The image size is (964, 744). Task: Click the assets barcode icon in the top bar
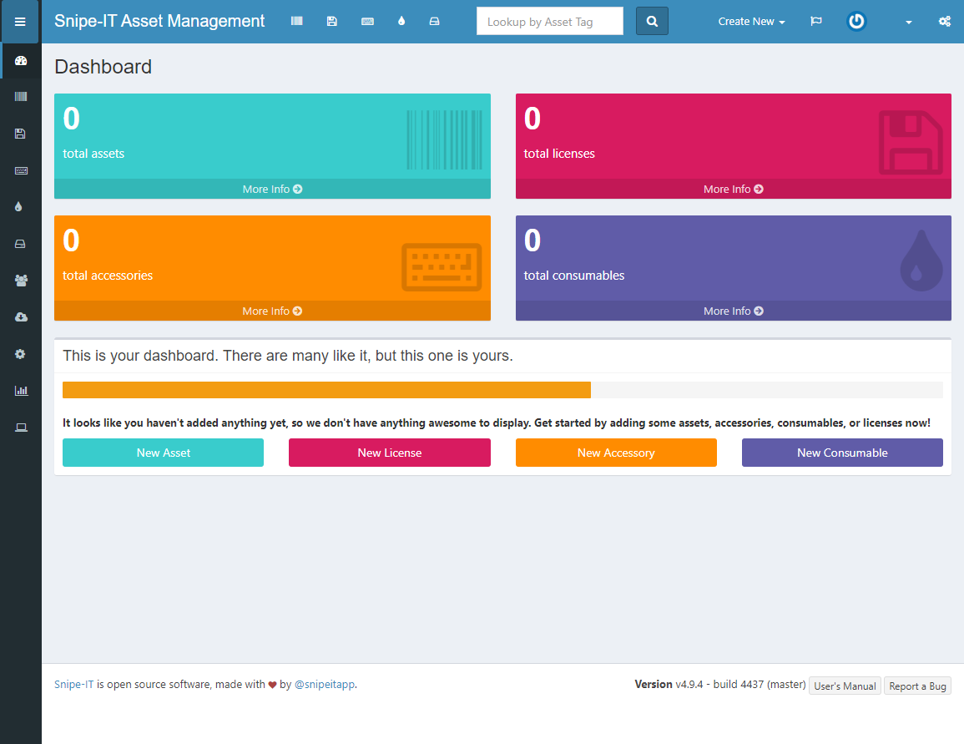click(x=297, y=21)
